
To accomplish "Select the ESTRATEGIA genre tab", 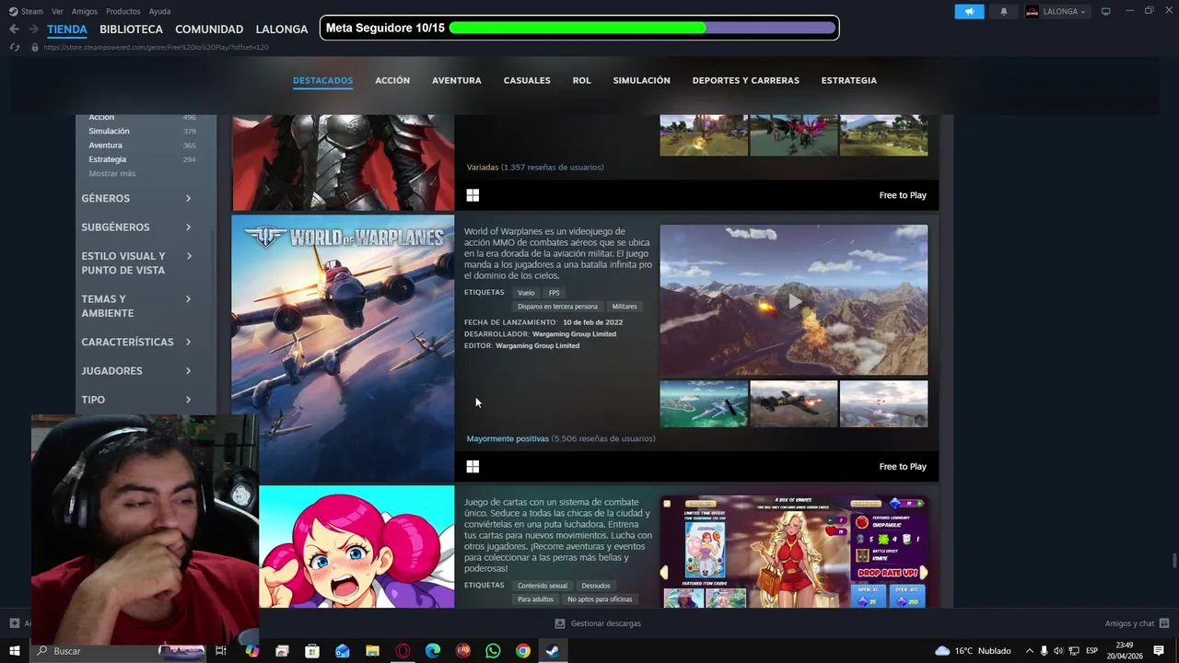I will pyautogui.click(x=849, y=80).
